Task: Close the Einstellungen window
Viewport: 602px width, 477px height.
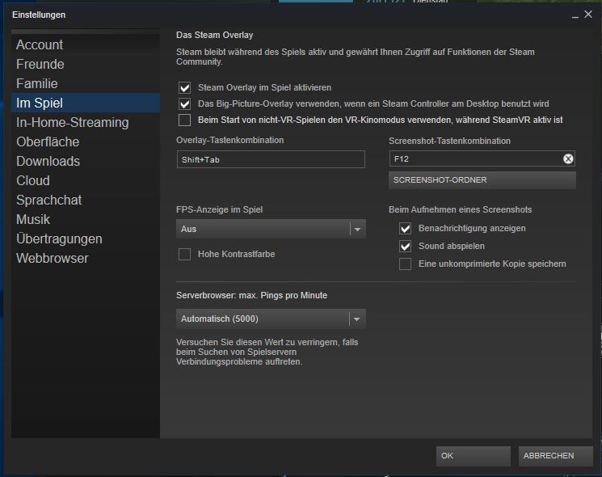Action: click(587, 15)
